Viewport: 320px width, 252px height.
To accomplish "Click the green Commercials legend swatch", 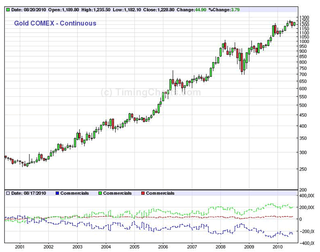I will point(100,193).
